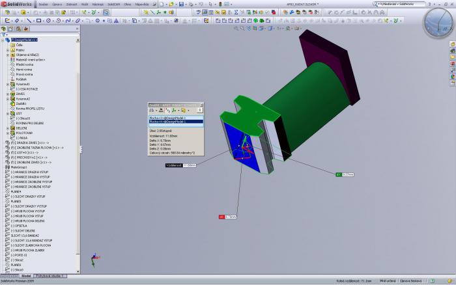The height and width of the screenshot is (285, 456).
Task: Expand the LIST feature in the tree
Action: (7, 113)
